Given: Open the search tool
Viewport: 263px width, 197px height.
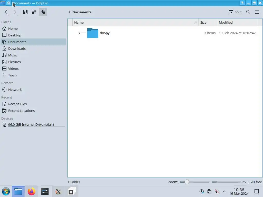Looking at the screenshot, I should pyautogui.click(x=248, y=12).
